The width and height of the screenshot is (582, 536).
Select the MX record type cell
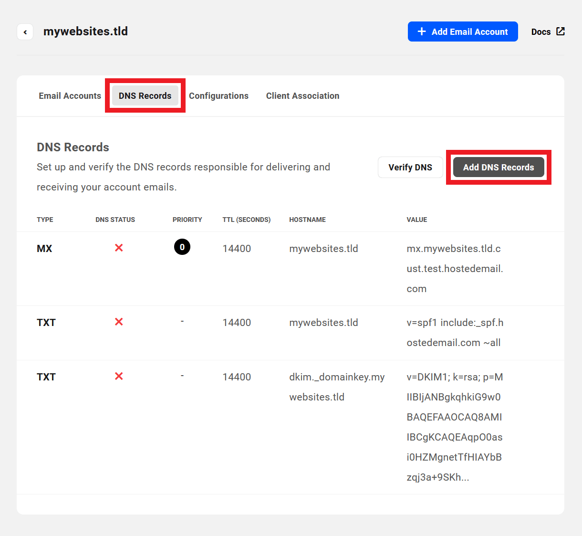click(44, 249)
